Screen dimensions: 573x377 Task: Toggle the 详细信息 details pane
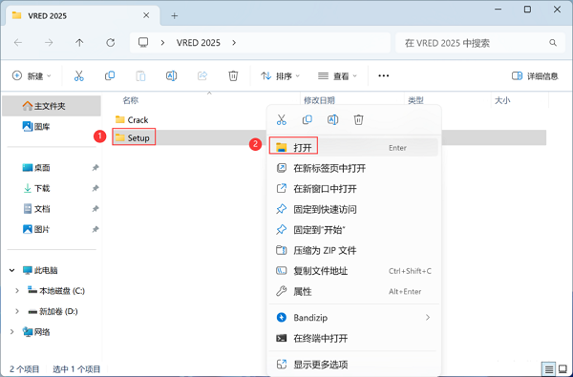click(x=535, y=76)
